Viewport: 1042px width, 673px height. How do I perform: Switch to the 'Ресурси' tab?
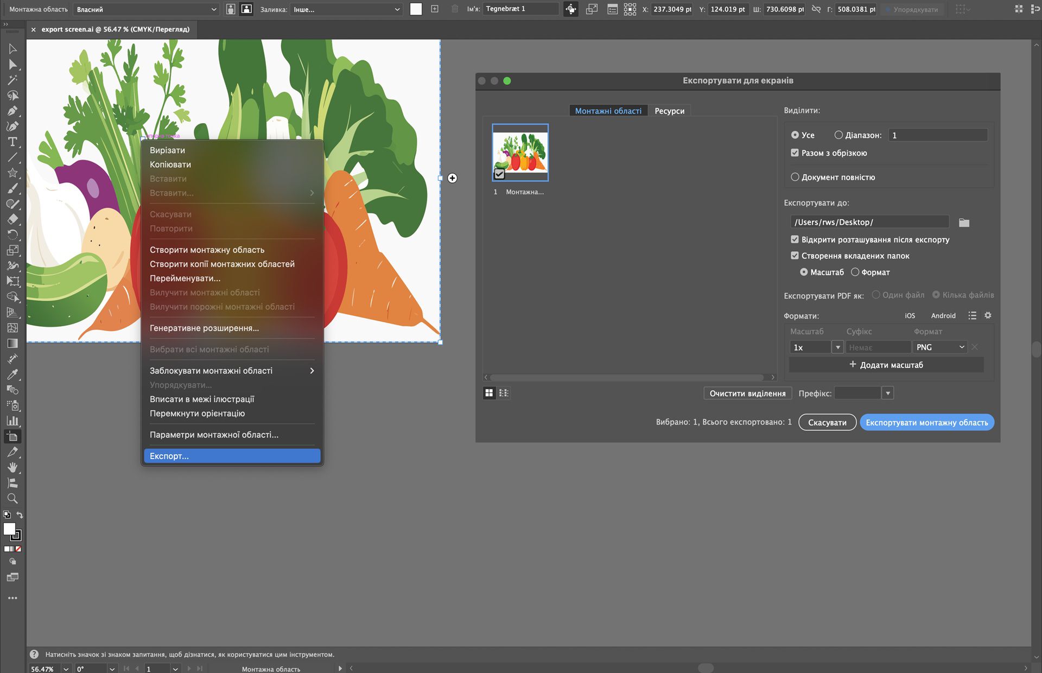669,111
